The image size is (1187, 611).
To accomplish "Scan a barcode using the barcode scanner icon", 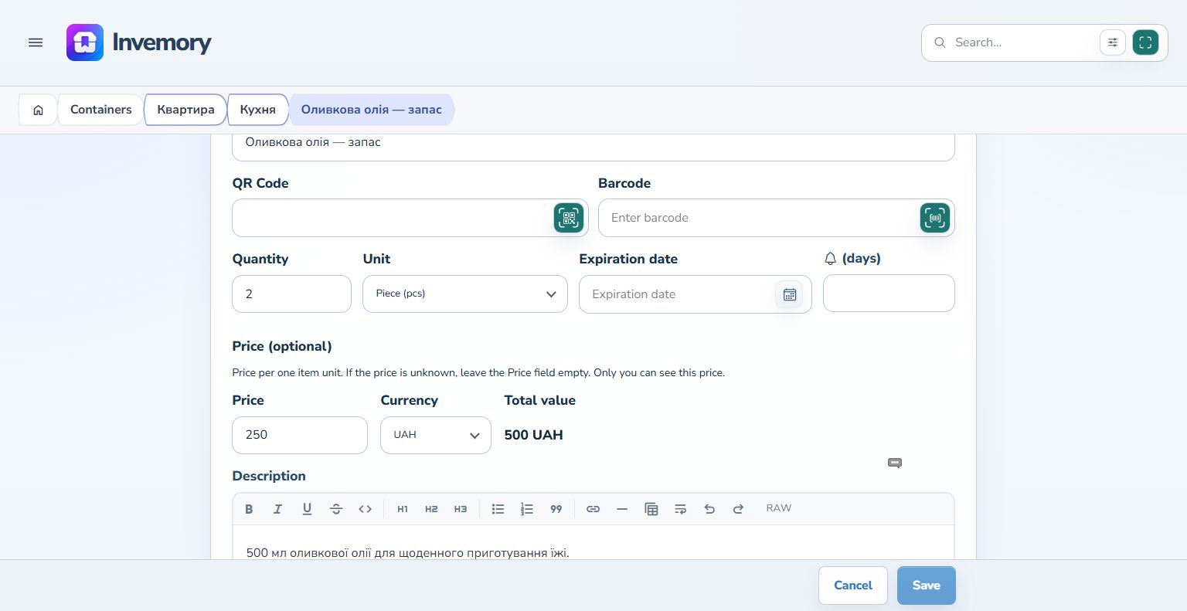I will coord(935,218).
